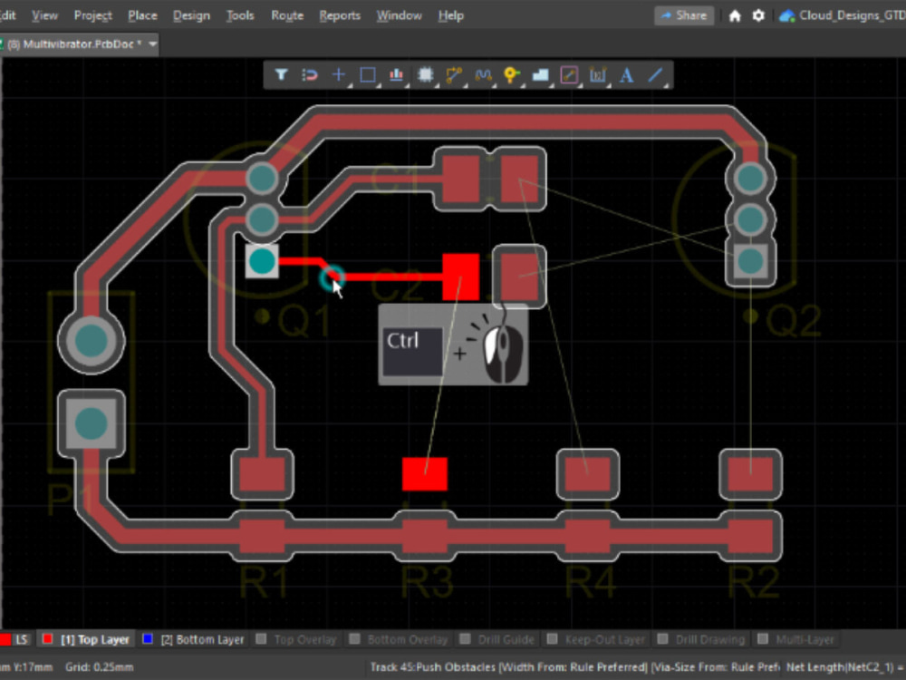The image size is (906, 680).
Task: Open settings gear icon
Action: [758, 15]
